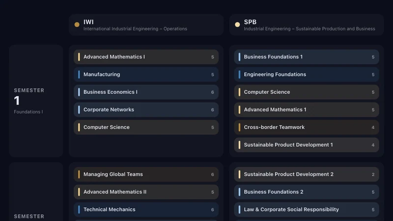Click Industrial Engineering – Sustainable Production and Business subtitle
This screenshot has height=221, width=393.
[x=309, y=29]
